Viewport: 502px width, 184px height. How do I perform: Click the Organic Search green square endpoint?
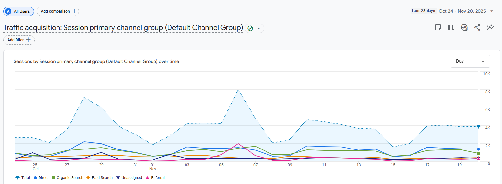(478, 153)
